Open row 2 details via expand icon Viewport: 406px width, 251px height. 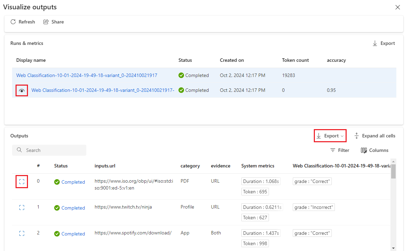click(x=22, y=233)
